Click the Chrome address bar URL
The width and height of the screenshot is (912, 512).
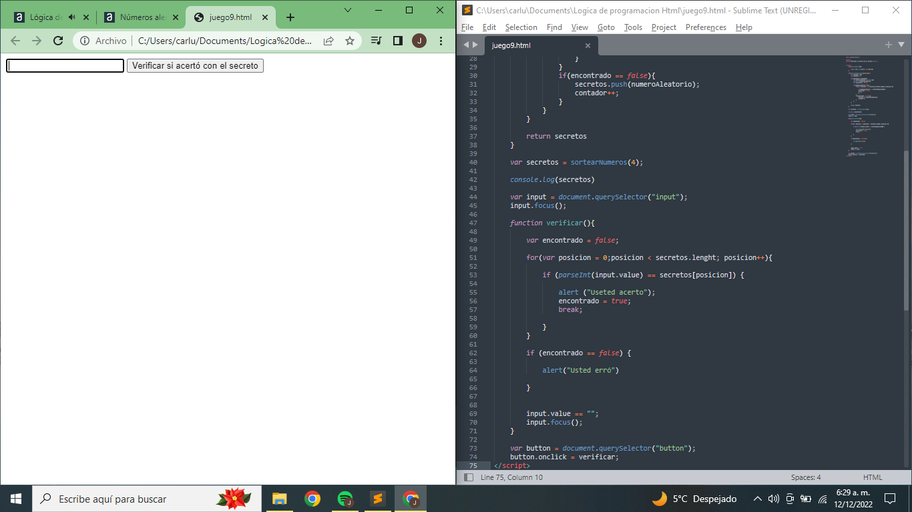[x=225, y=41]
